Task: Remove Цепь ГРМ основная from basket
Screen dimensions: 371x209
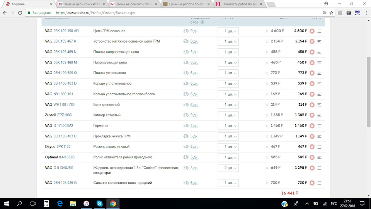Action: pos(312,31)
